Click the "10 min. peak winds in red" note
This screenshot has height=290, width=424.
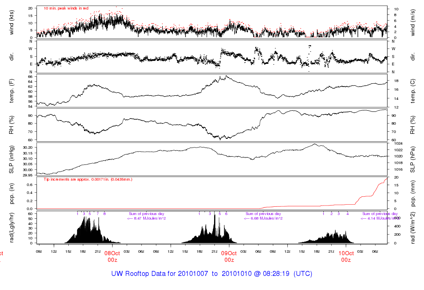tap(66, 8)
